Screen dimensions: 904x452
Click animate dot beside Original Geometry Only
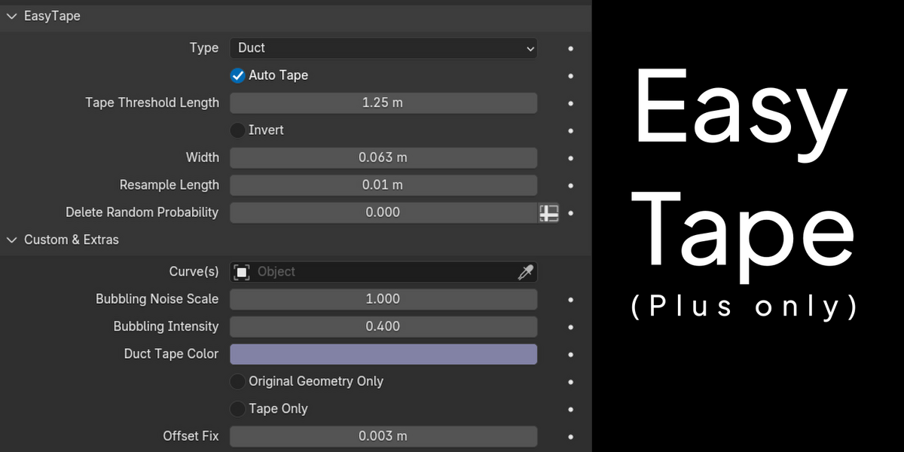click(x=571, y=382)
